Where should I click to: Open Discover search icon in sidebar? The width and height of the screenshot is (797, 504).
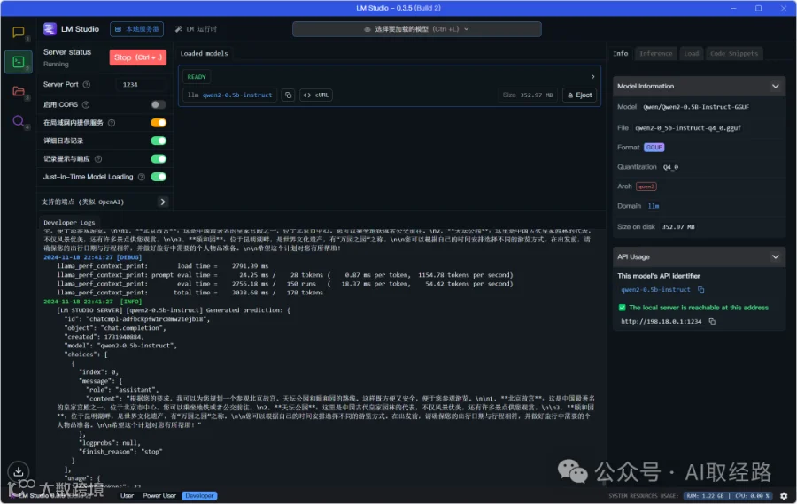(x=19, y=121)
